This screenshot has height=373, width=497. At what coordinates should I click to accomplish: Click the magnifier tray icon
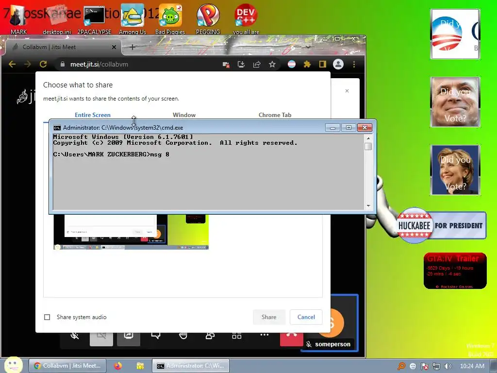[401, 366]
